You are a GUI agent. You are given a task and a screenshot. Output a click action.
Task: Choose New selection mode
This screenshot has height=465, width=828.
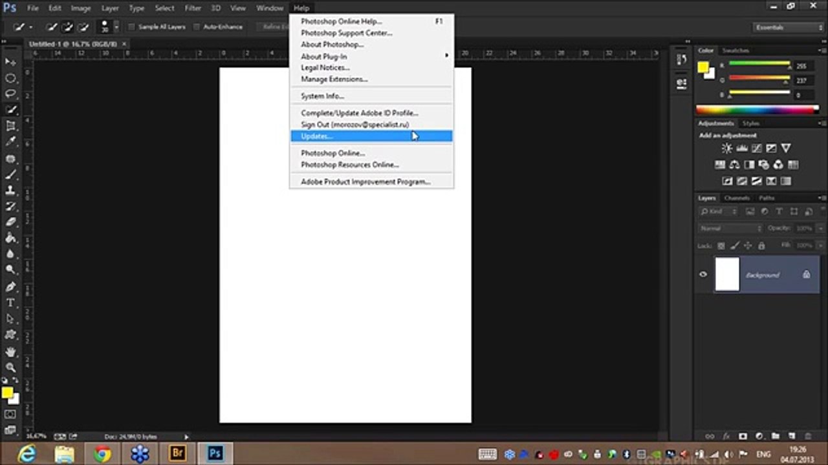click(x=51, y=27)
